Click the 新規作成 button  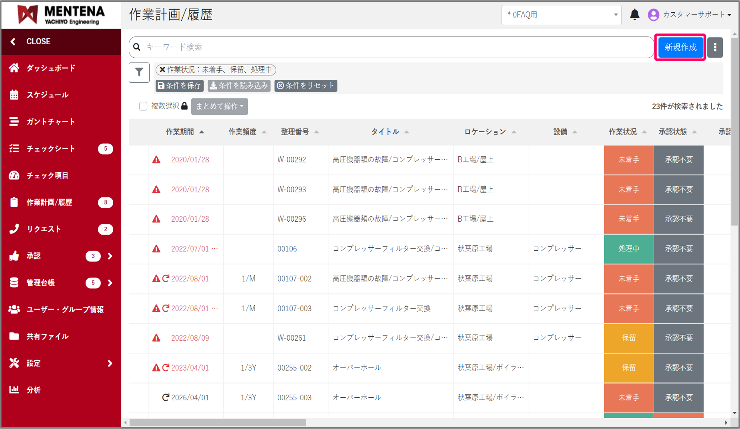click(x=680, y=47)
